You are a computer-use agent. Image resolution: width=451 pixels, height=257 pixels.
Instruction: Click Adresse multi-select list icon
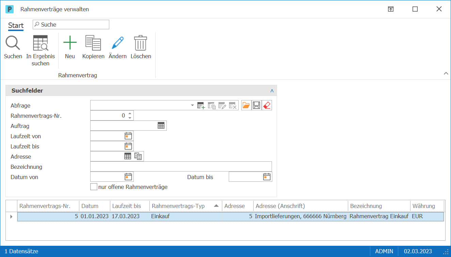(x=138, y=156)
